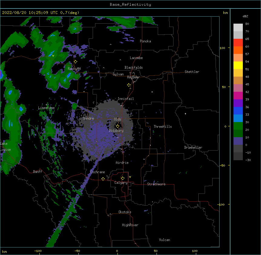Click the Cochrane town label
The height and width of the screenshot is (255, 261).
(x=97, y=172)
